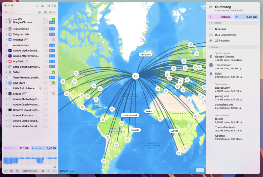The image size is (263, 177).
Task: Click the zoom-out magnifier beside the binoculars
Action: [x=17, y=171]
